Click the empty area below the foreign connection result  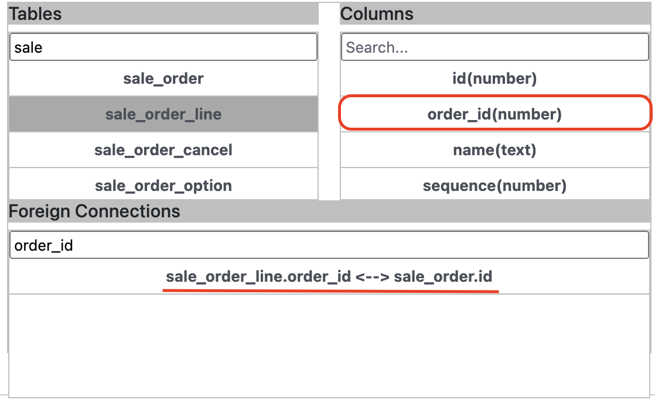[329, 346]
